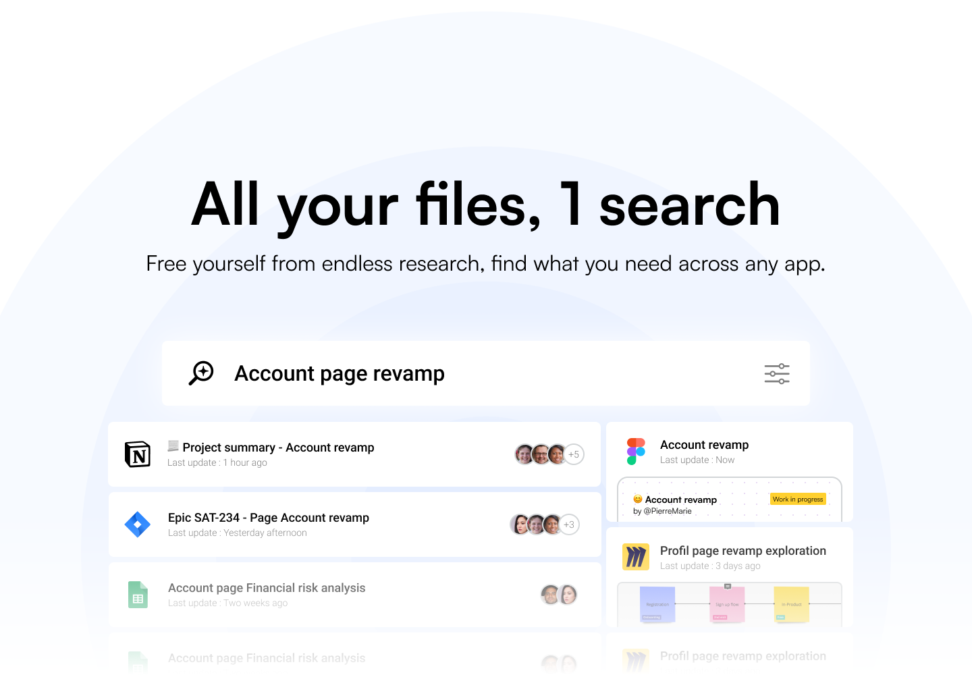The image size is (972, 675).
Task: Click the Figma icon on Account revamp card
Action: click(636, 452)
